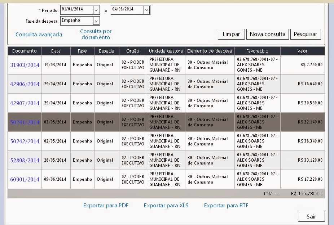This screenshot has width=334, height=225.
Task: Click Órgão cell in row 50242/2014
Action: 133,141
